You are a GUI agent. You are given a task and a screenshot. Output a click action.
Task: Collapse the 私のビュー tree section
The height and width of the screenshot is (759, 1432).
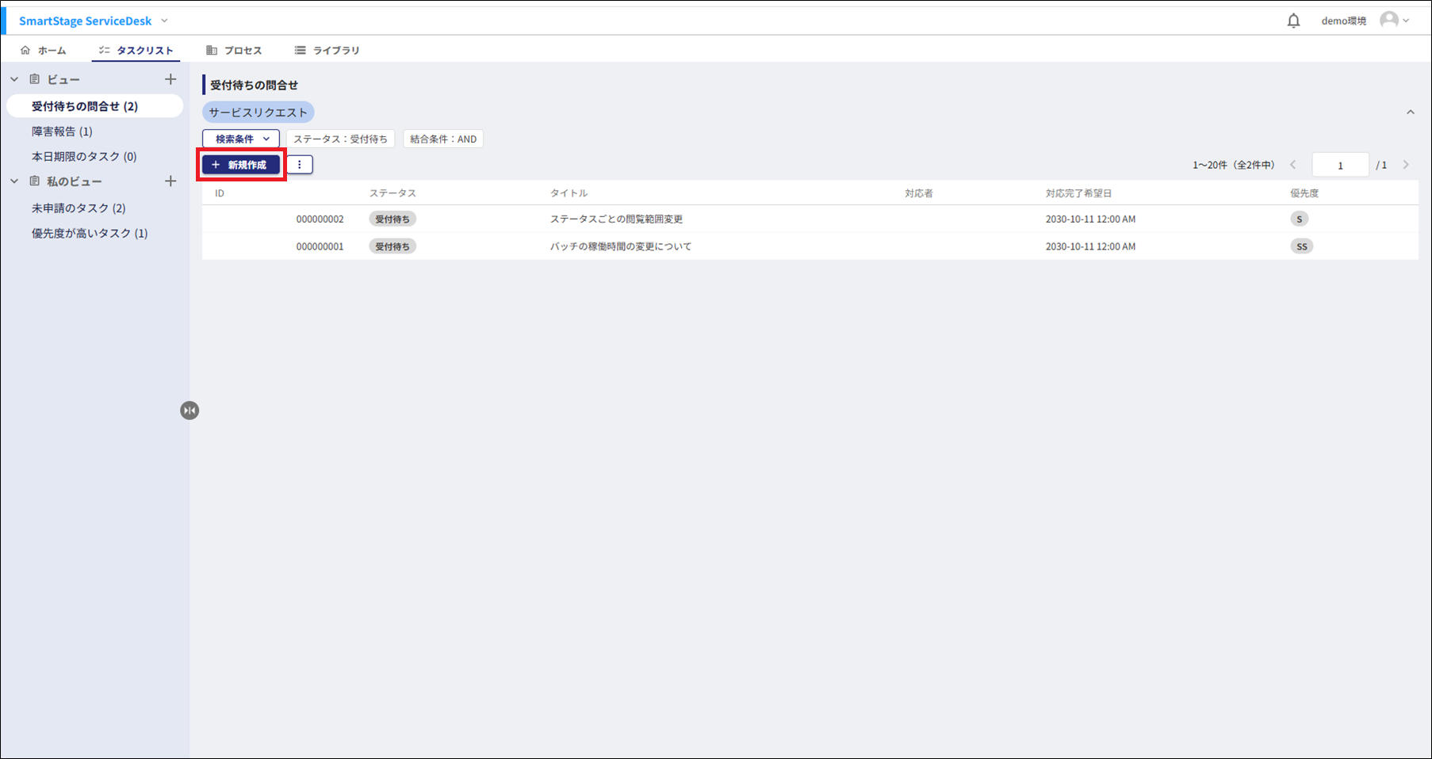coord(14,181)
